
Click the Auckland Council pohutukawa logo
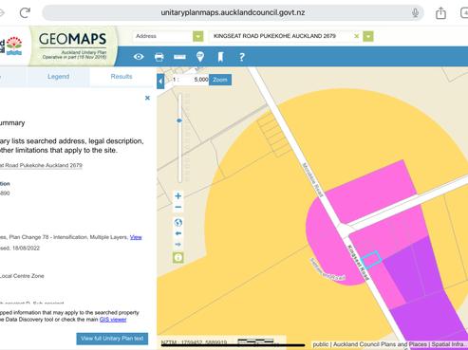[14, 46]
